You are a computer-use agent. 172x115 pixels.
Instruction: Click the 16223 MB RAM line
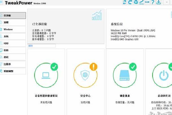(119, 33)
